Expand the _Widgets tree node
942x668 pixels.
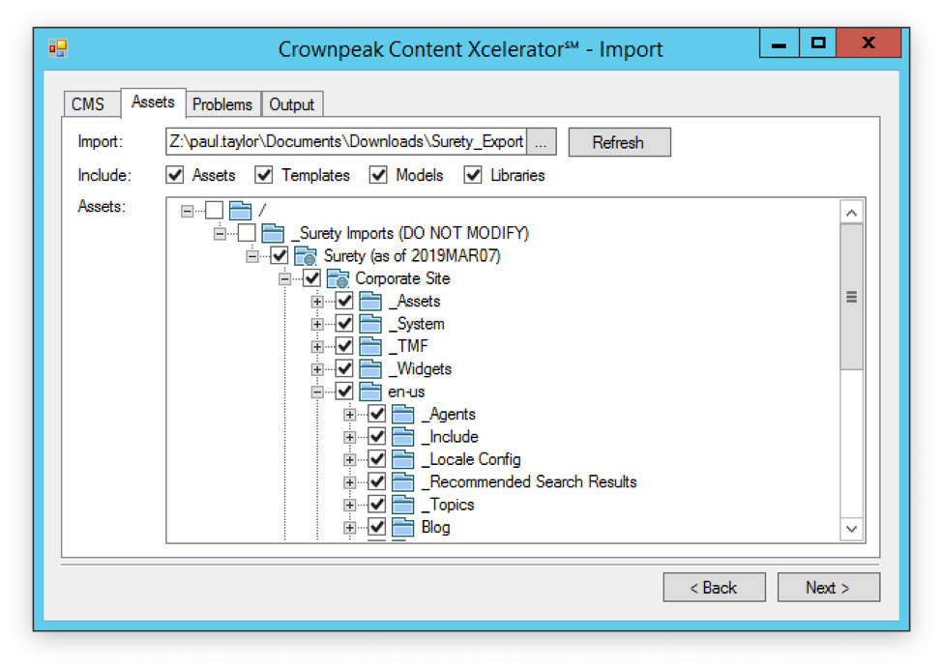[x=317, y=369]
